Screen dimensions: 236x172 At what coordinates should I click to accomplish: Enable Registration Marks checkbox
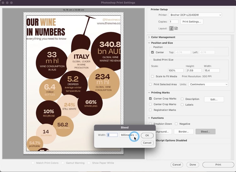(150, 110)
